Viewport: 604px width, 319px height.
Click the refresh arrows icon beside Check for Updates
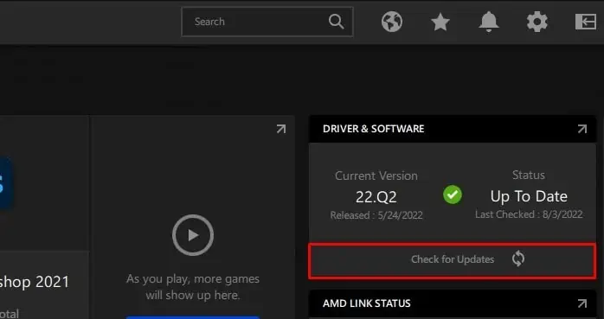(518, 258)
